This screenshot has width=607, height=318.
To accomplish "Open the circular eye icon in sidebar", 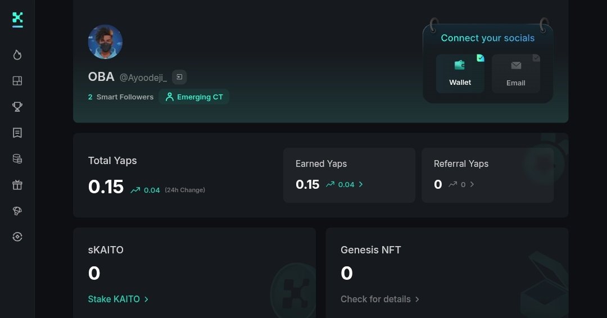I will 17,237.
